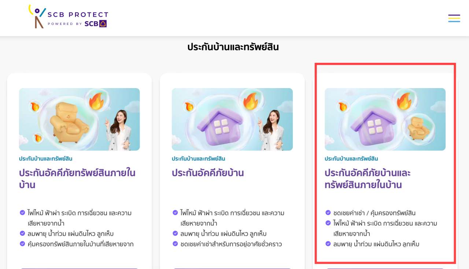Click check icon beside ชดเชยค่าเช่าสำหรับการอยู่อาศัยชั่วคราว
Image resolution: width=469 pixels, height=269 pixels.
[175, 243]
